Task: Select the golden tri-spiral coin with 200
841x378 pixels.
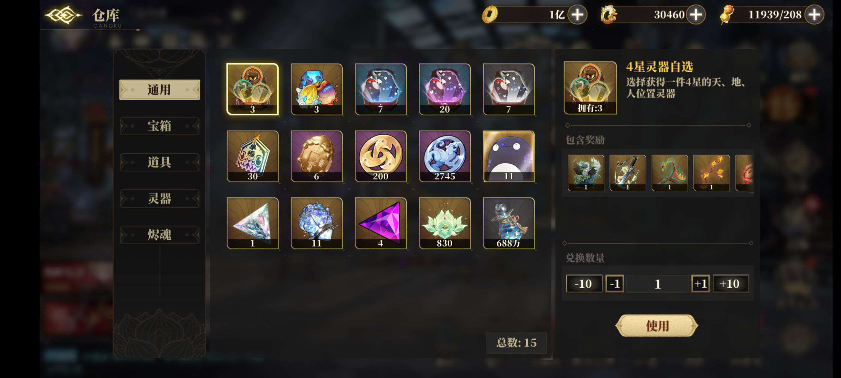Action: (380, 156)
